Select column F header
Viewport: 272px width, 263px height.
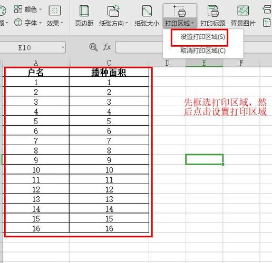pyautogui.click(x=241, y=63)
